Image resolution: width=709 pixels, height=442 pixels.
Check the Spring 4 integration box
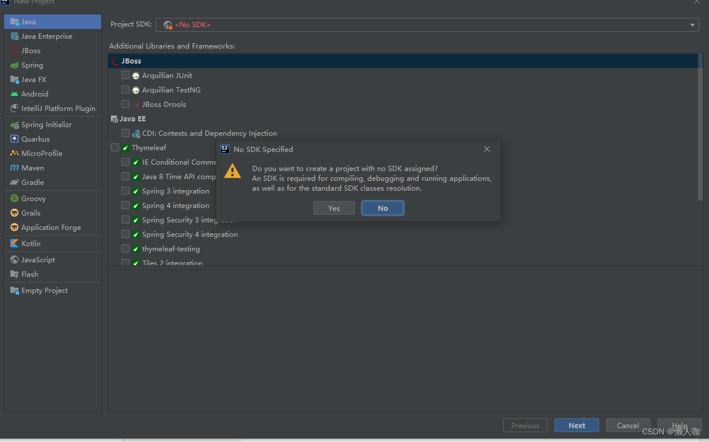125,205
